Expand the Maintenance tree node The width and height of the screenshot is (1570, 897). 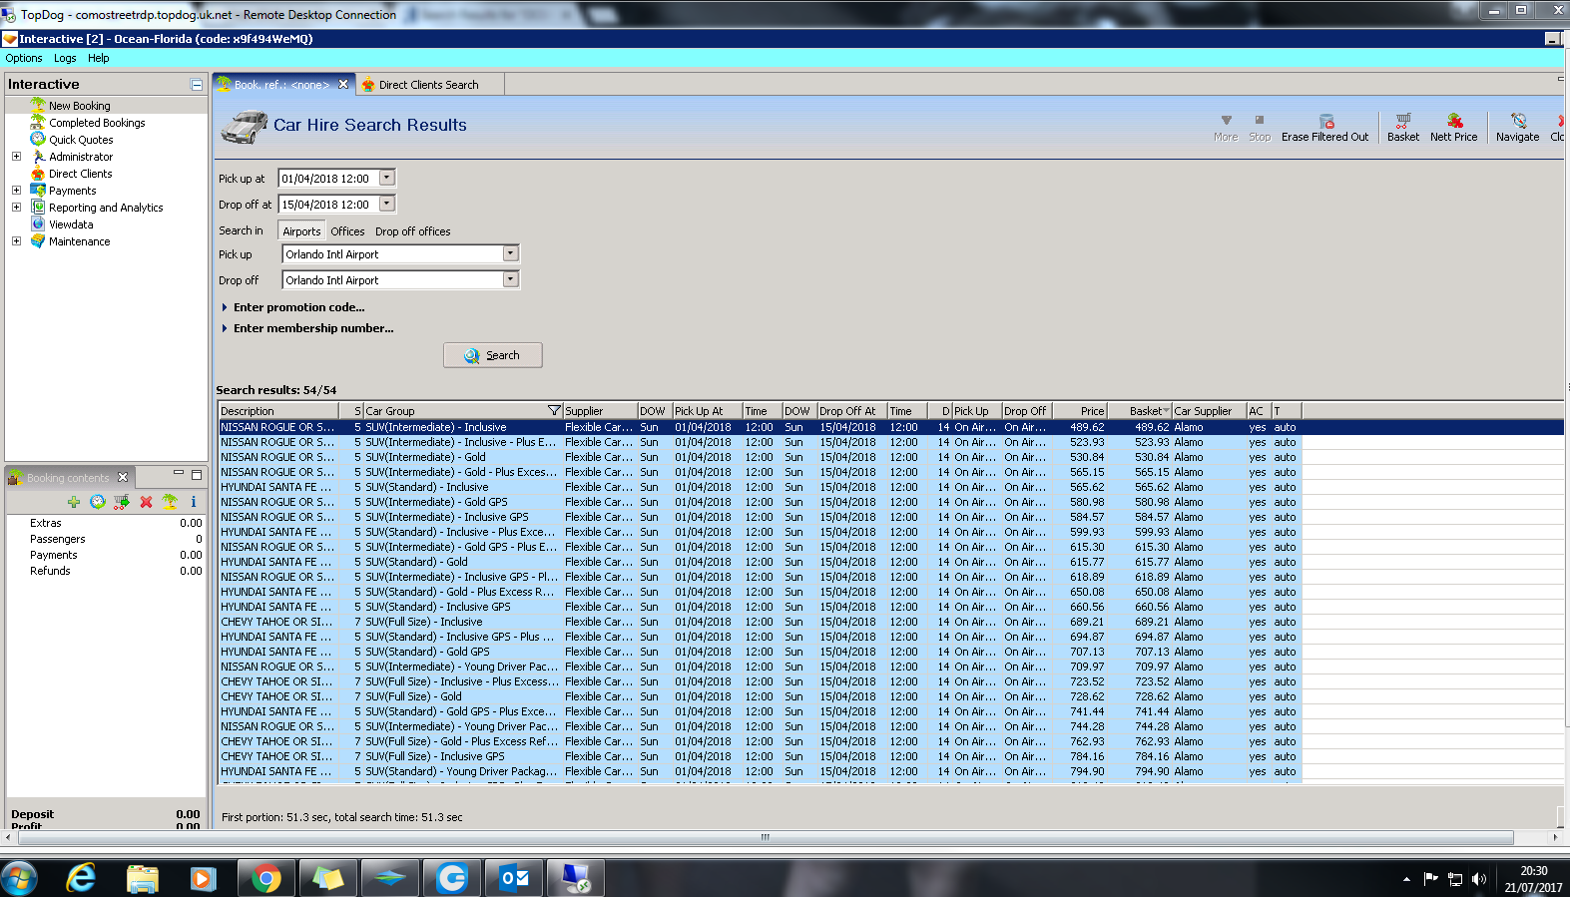click(16, 241)
